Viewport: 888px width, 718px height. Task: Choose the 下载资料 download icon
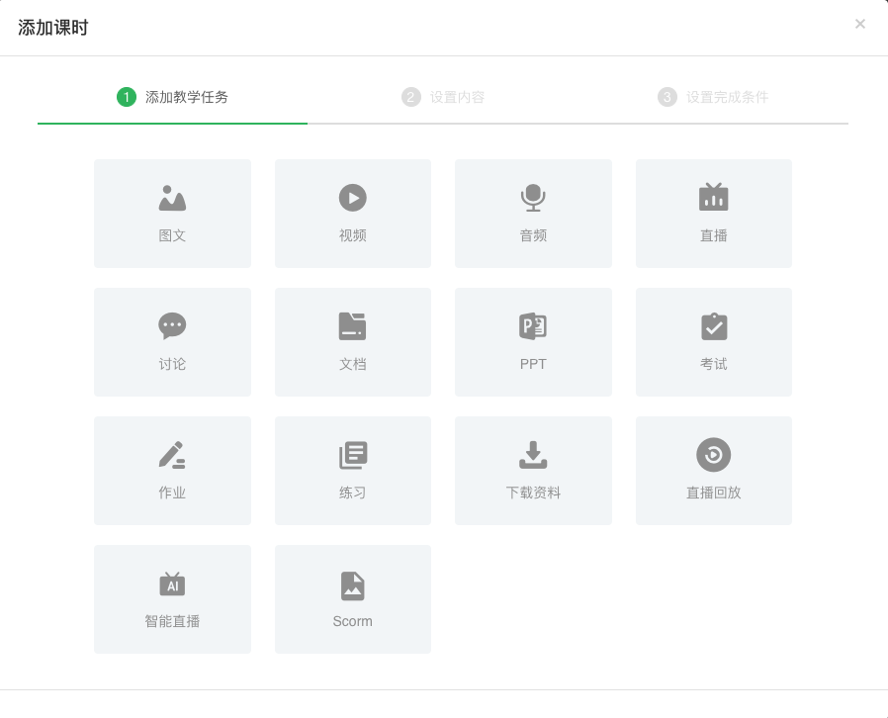click(533, 455)
